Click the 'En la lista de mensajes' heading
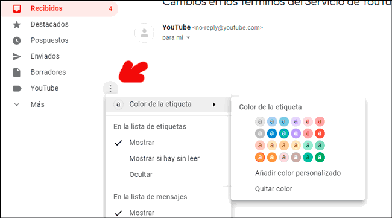392x218 pixels. [150, 197]
